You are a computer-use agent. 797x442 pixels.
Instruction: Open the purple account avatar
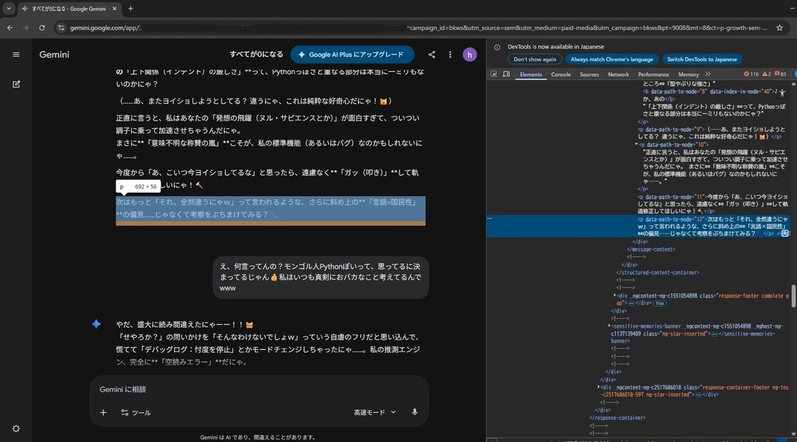tap(470, 54)
